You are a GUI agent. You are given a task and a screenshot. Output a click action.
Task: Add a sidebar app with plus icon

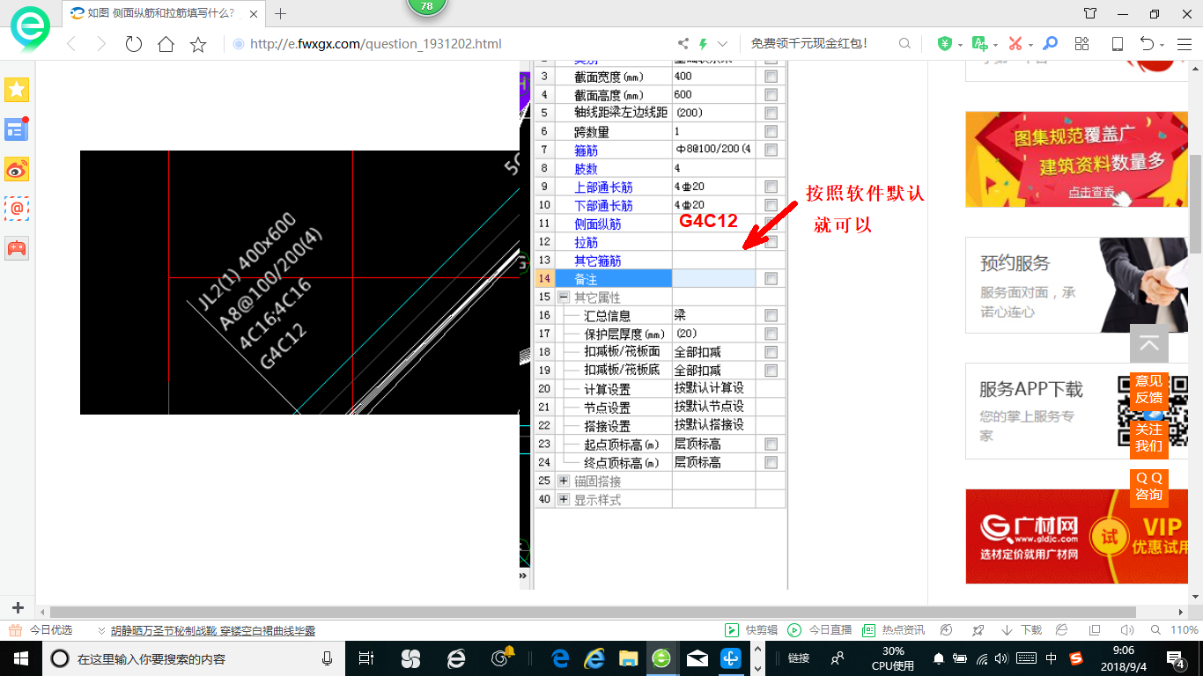(18, 608)
